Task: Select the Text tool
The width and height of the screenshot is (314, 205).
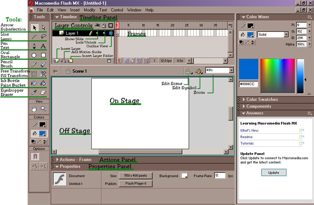Action: 44,46
